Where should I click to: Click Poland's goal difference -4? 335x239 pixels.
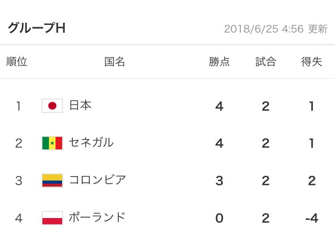point(311,218)
